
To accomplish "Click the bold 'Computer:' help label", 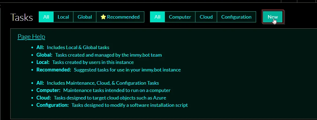I will (48, 90).
